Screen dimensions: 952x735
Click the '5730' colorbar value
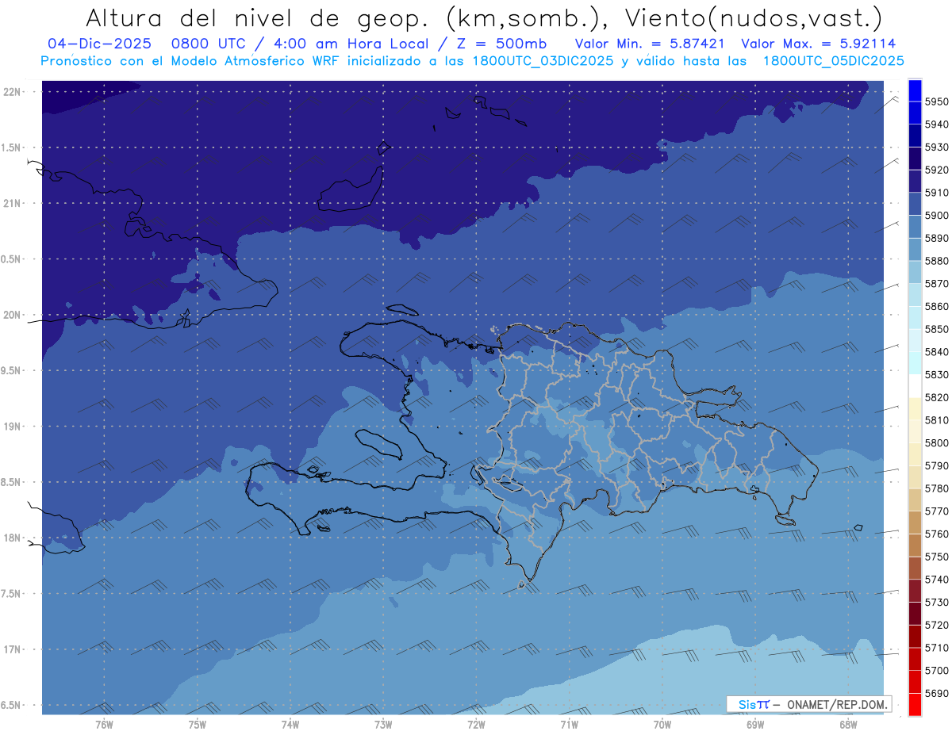(937, 602)
